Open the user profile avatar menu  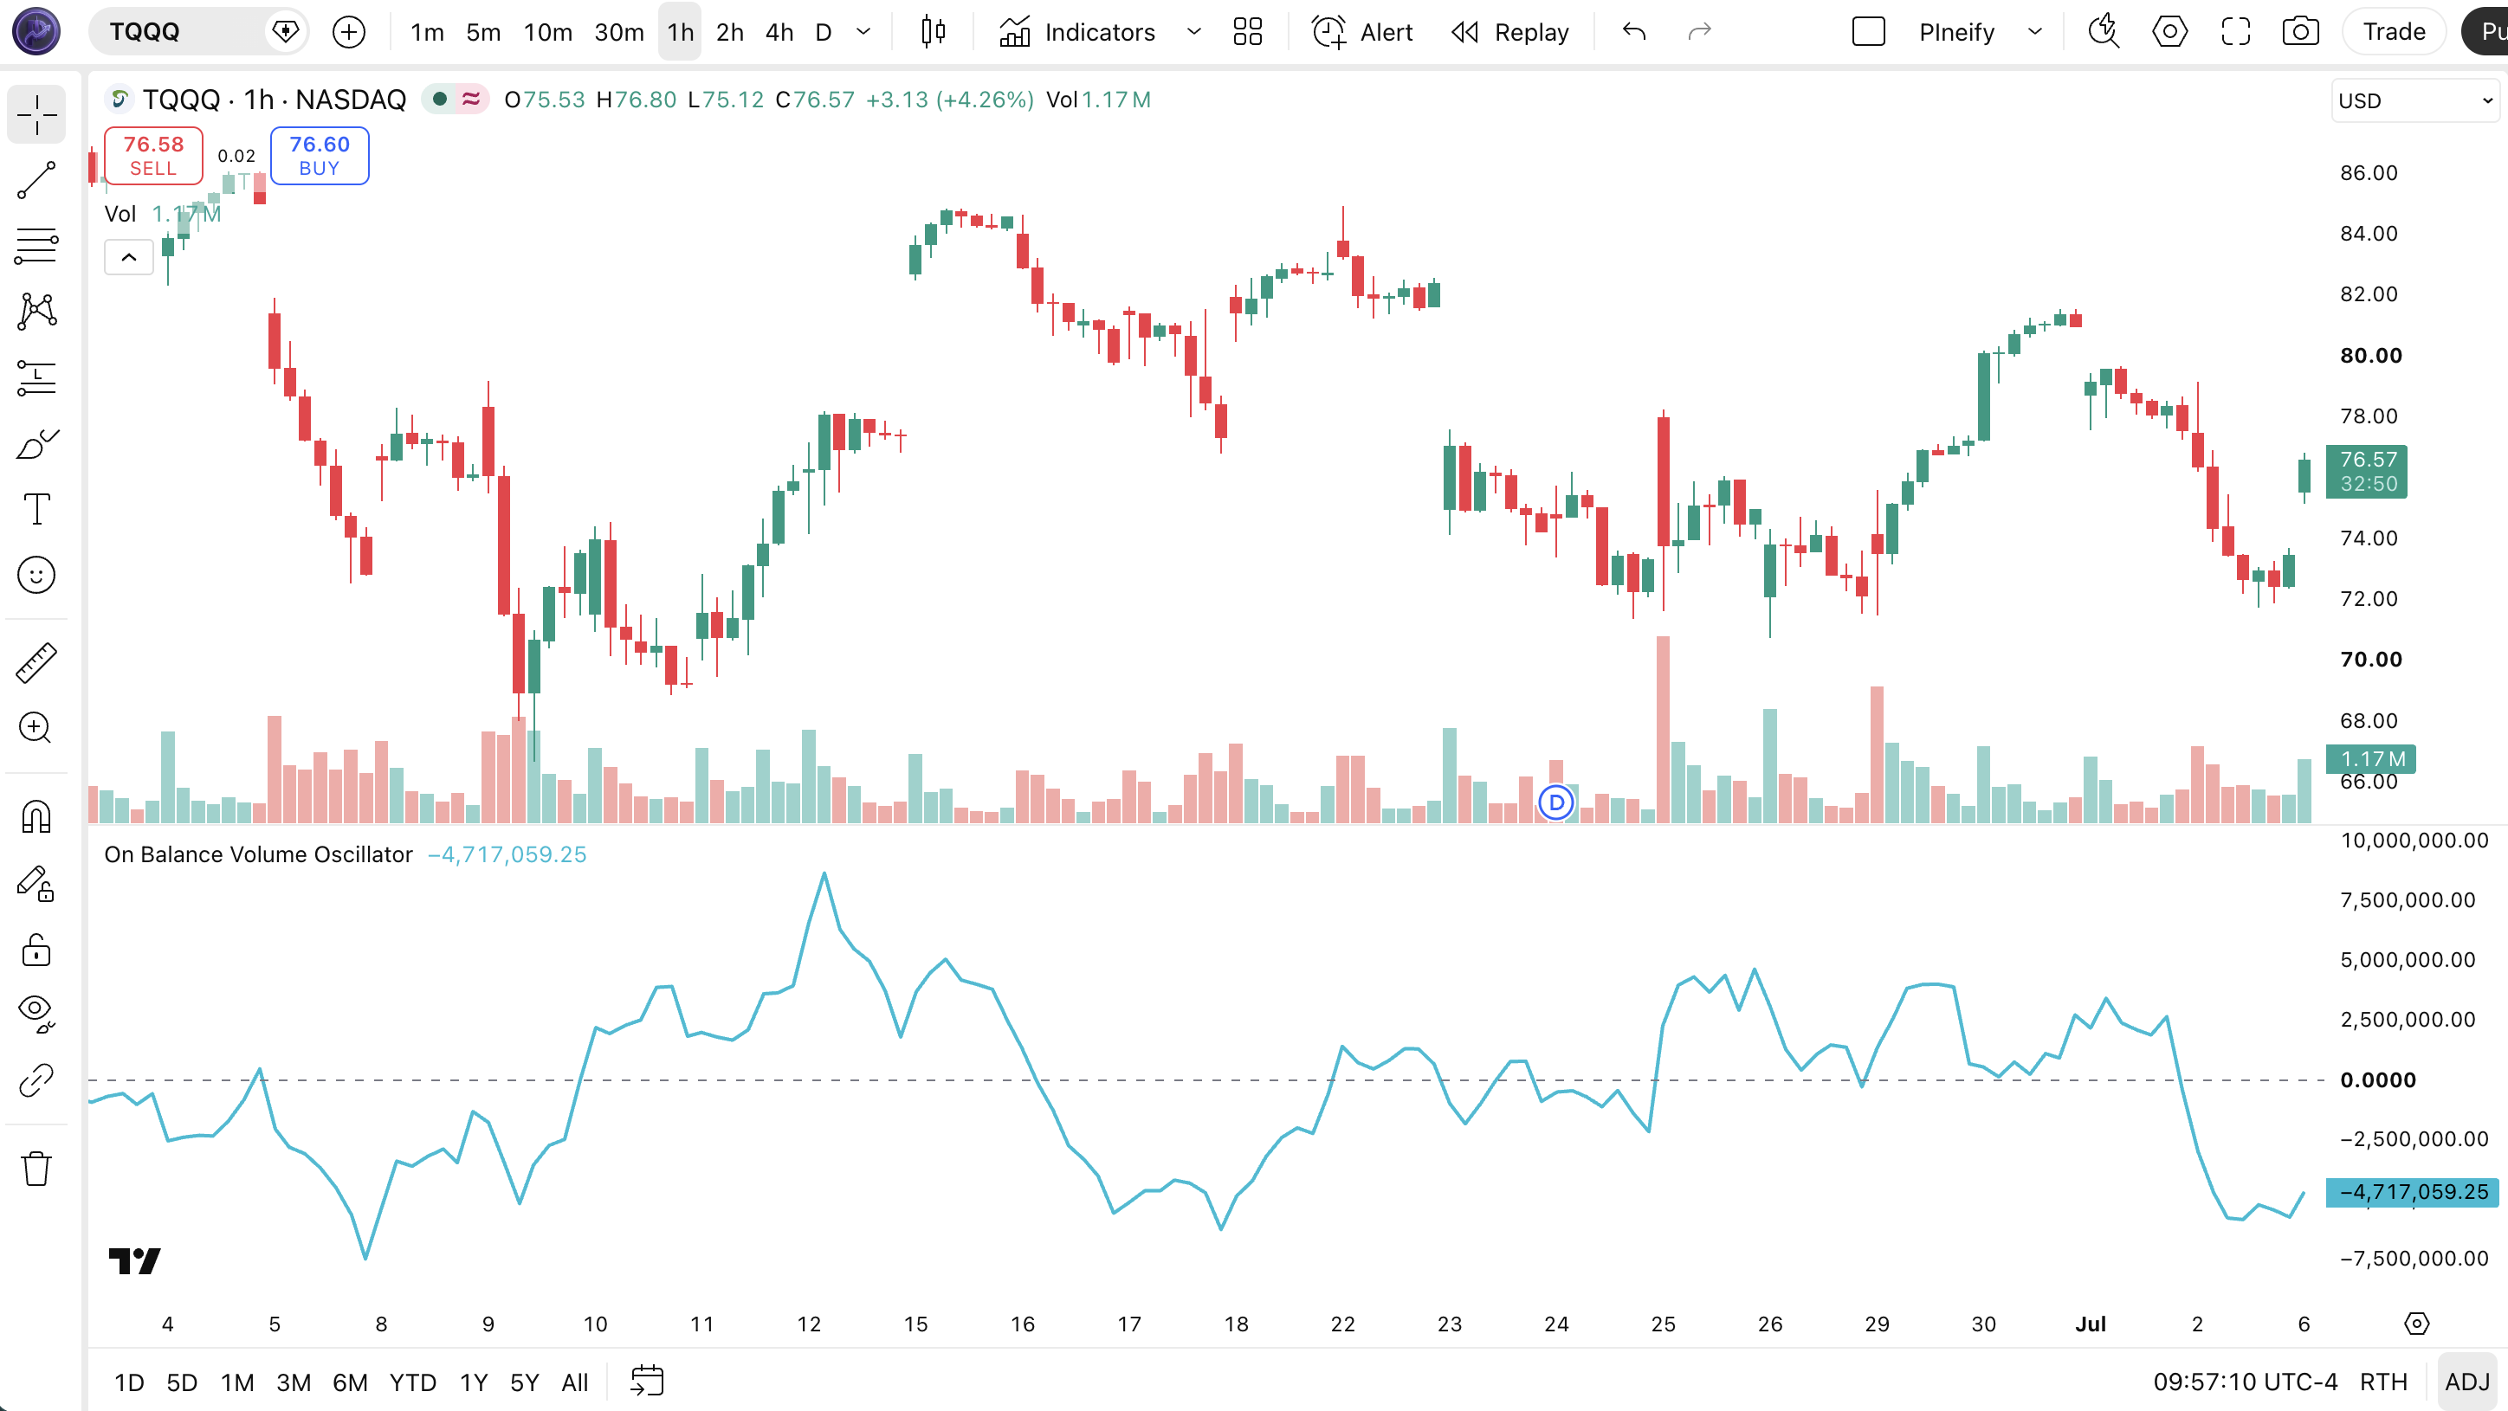click(x=36, y=32)
